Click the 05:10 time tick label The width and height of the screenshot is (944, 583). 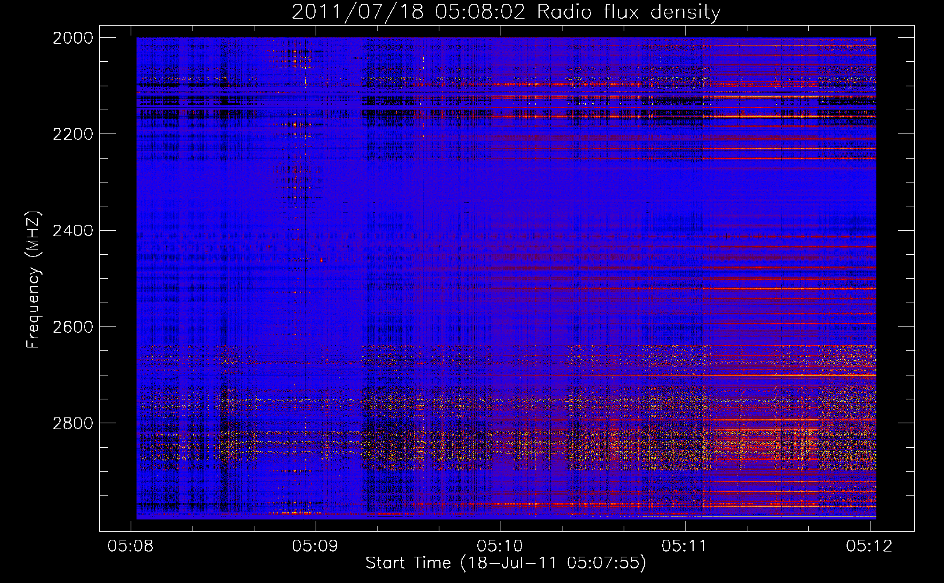tap(500, 546)
